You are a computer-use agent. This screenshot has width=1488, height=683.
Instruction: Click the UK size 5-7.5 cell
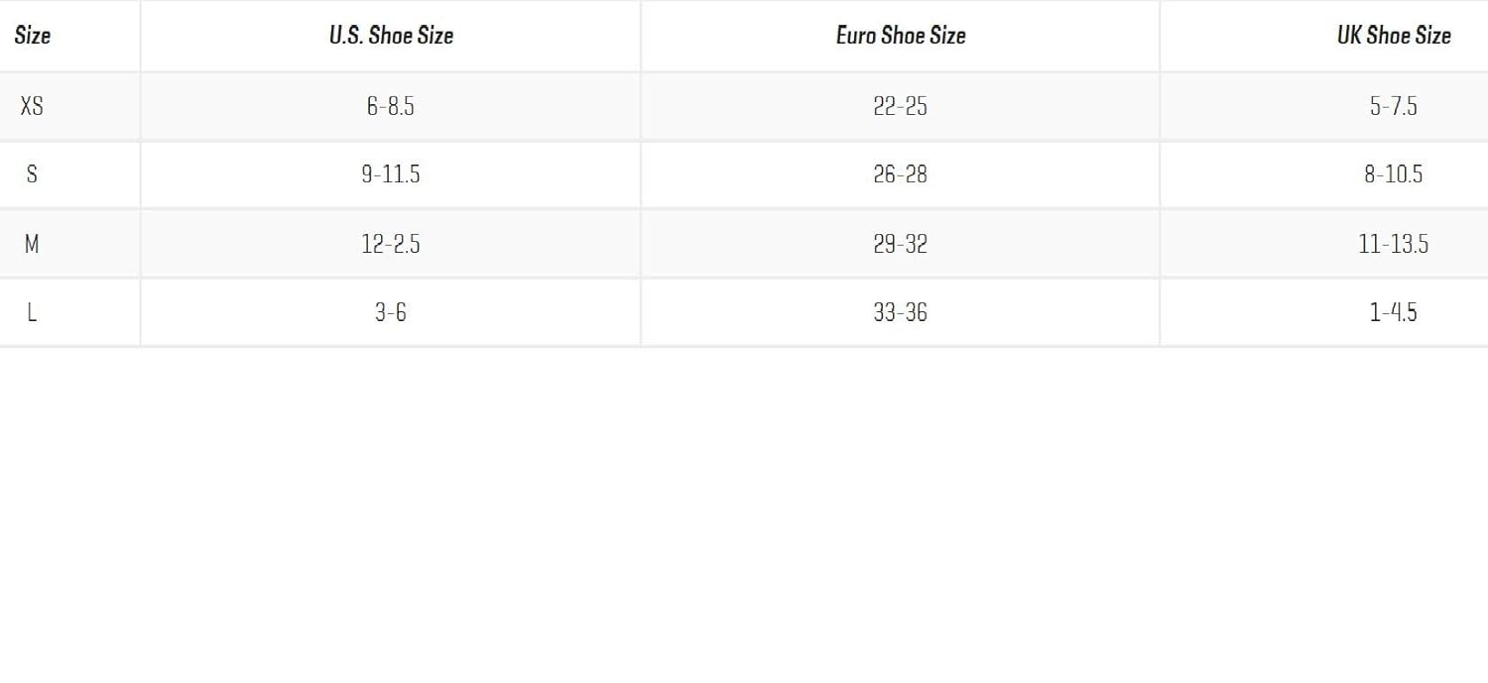point(1393,106)
